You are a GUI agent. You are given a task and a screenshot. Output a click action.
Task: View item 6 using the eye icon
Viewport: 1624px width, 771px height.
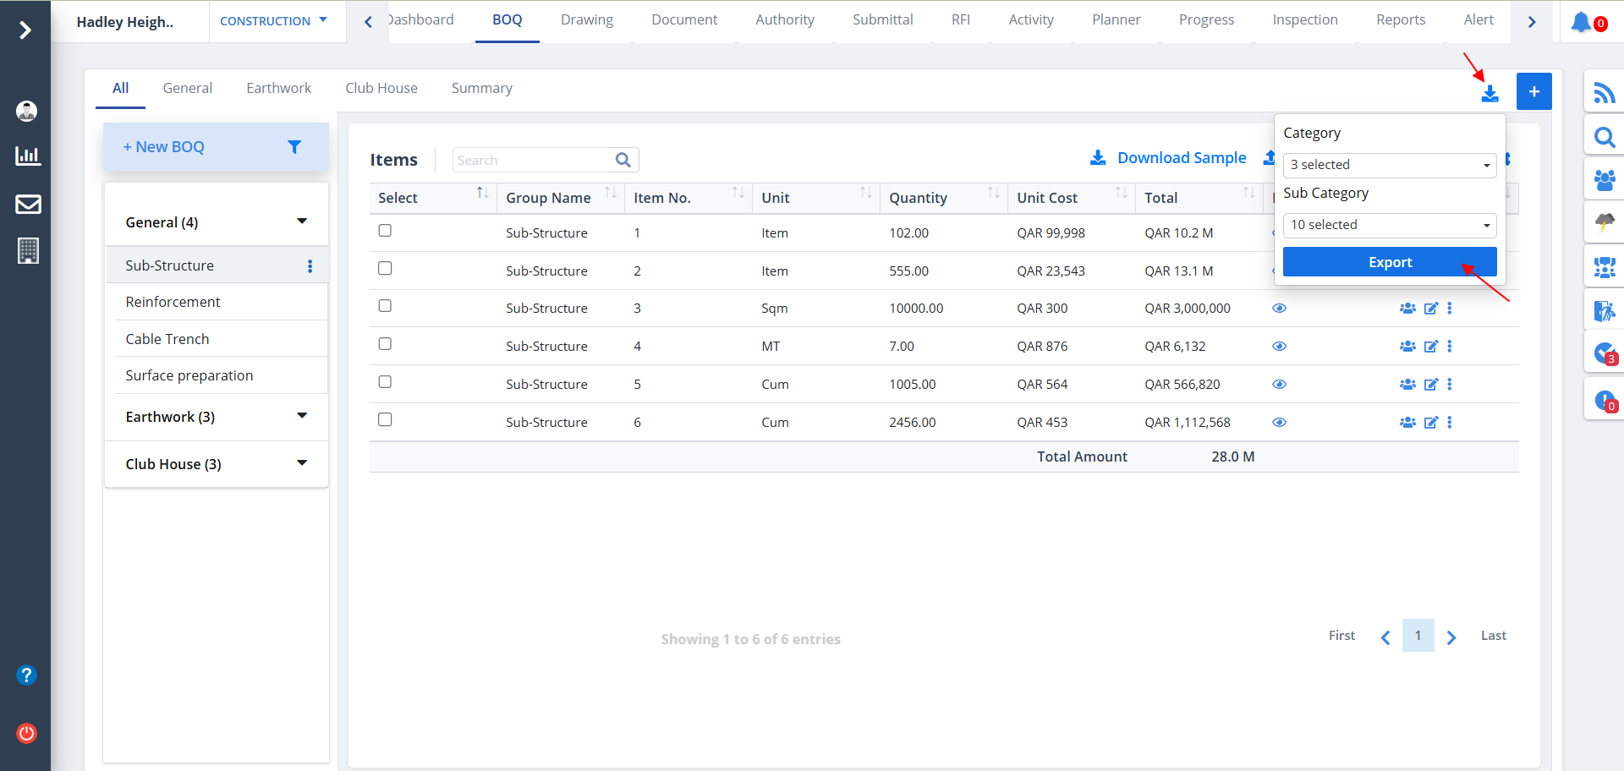pyautogui.click(x=1279, y=423)
